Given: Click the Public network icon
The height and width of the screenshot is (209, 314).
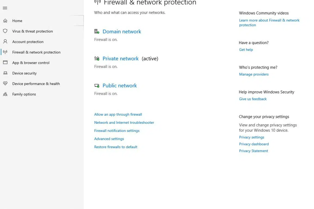Looking at the screenshot, I should point(97,85).
